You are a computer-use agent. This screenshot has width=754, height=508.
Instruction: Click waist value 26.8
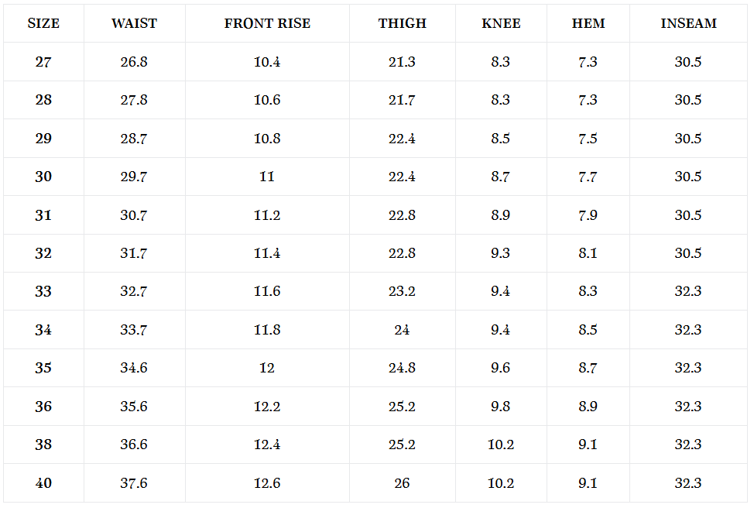point(134,62)
